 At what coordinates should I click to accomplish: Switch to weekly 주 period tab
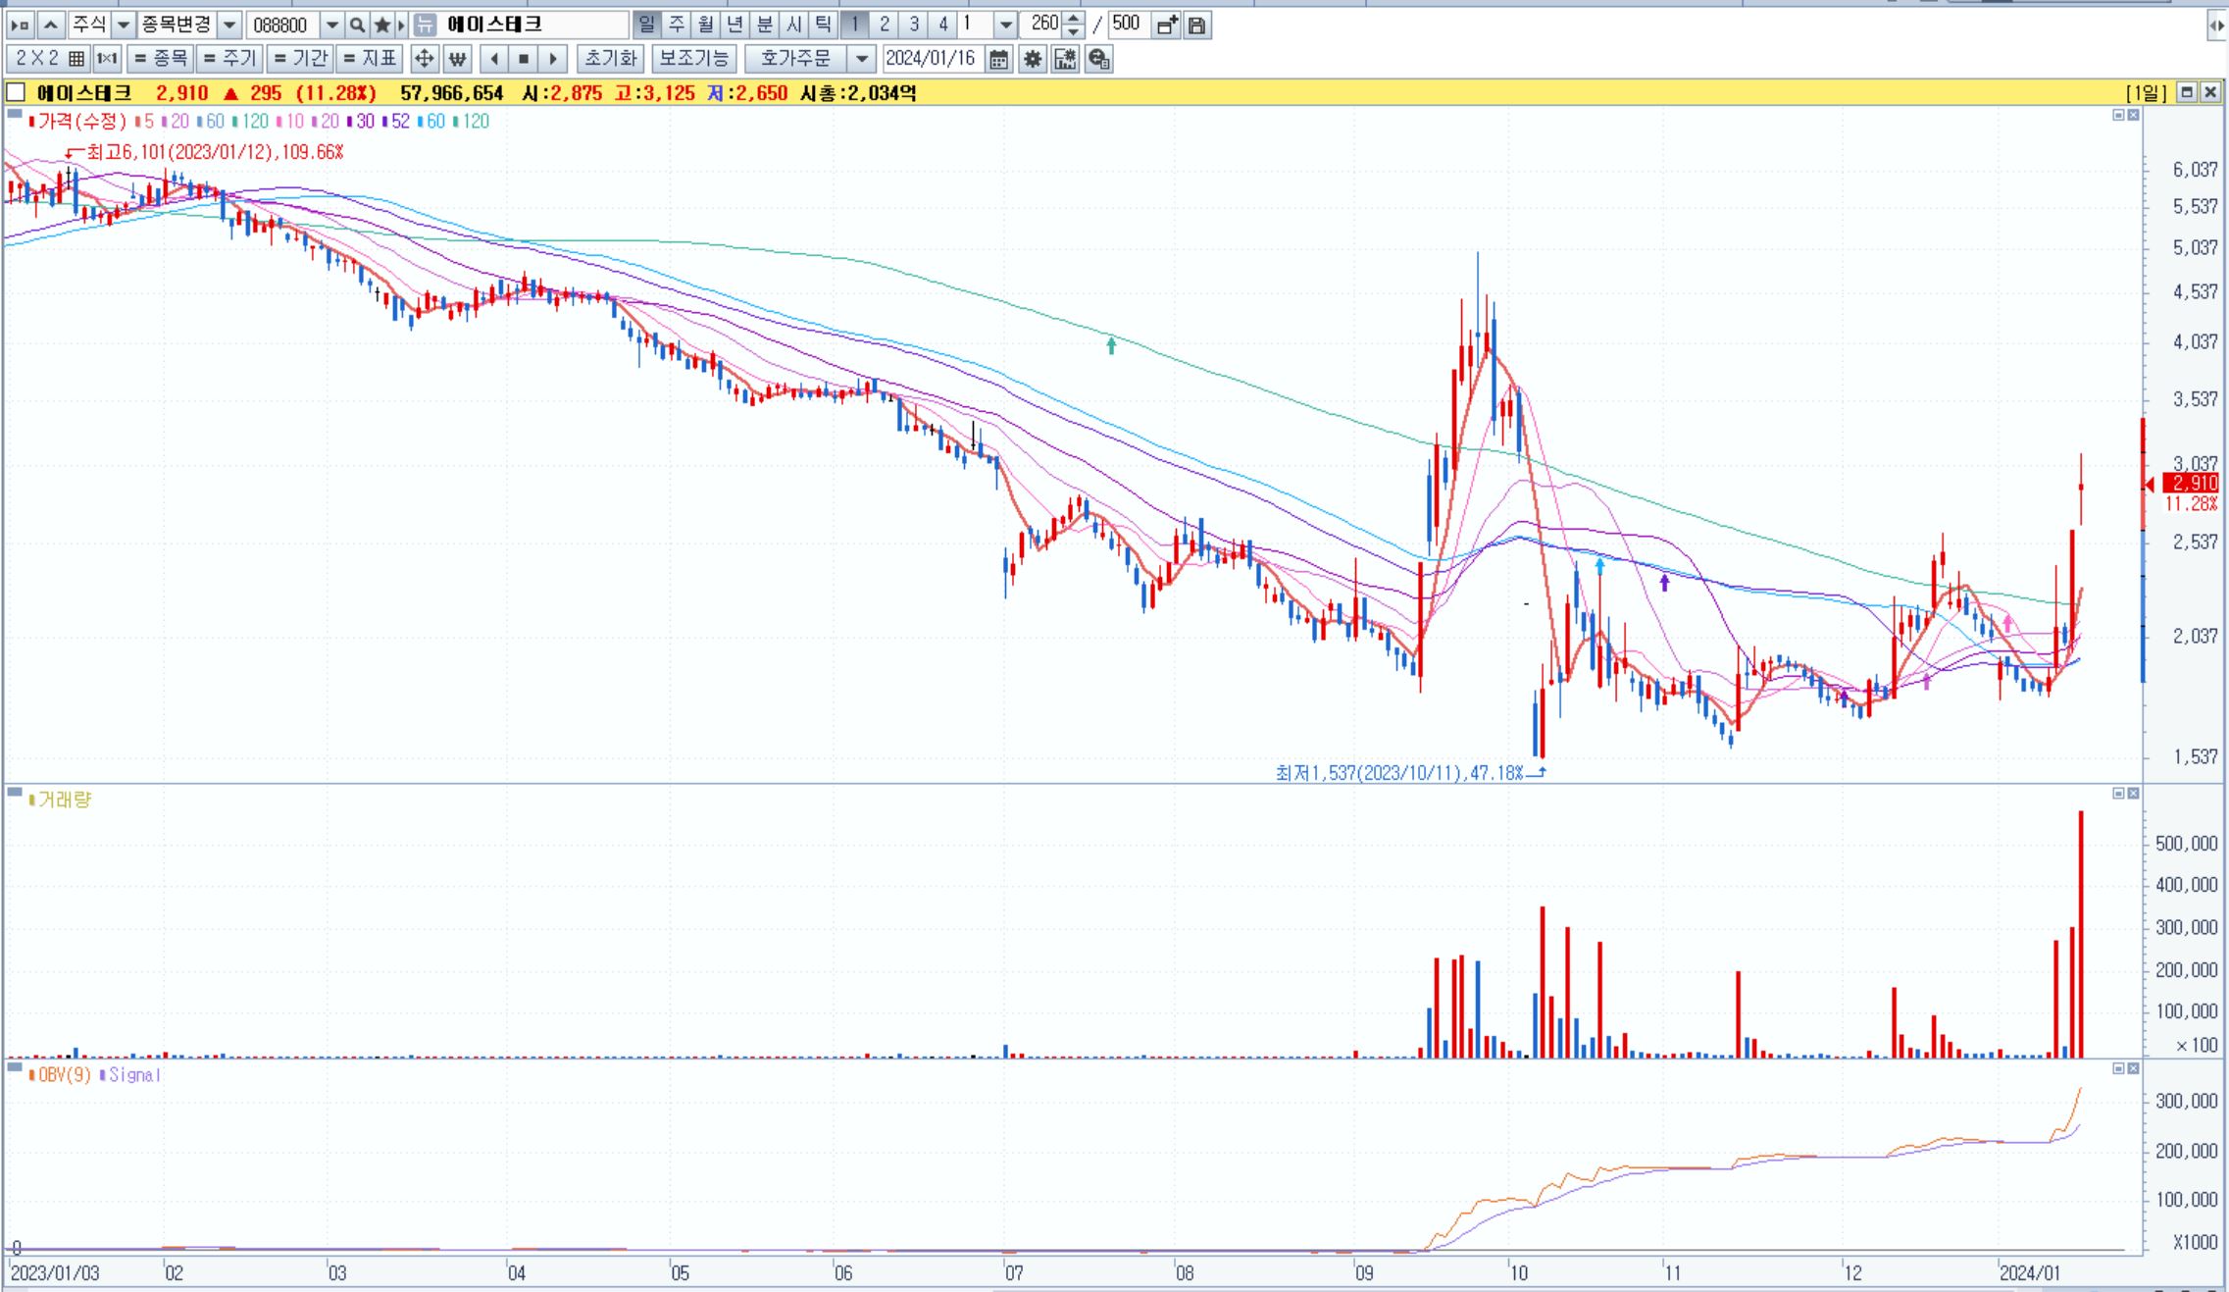[677, 25]
